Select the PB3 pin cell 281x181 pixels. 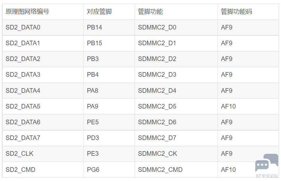tap(109, 59)
